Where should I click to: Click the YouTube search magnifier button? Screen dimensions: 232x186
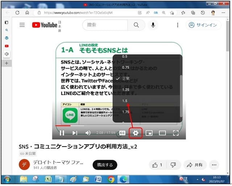[x=136, y=25]
